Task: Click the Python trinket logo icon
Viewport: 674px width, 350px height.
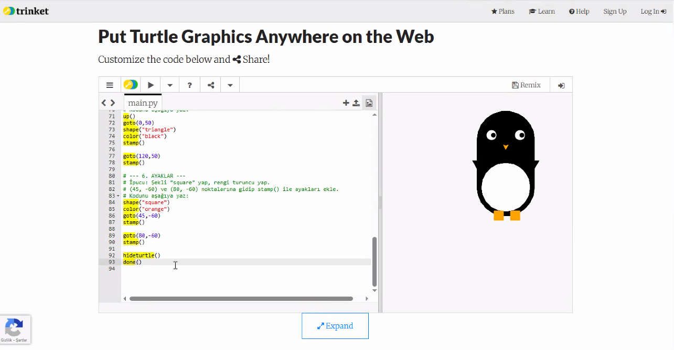Action: (131, 85)
